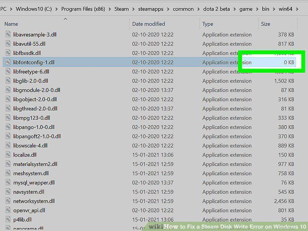308x231 pixels.
Task: Select the file name libglib-2.0-0.dll
Action: [x=30, y=81]
